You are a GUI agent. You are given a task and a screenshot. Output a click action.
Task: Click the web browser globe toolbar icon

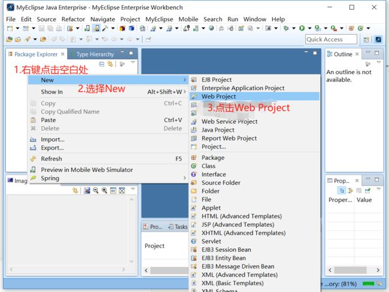(x=211, y=28)
